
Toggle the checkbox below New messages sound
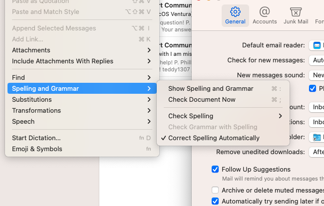313,89
